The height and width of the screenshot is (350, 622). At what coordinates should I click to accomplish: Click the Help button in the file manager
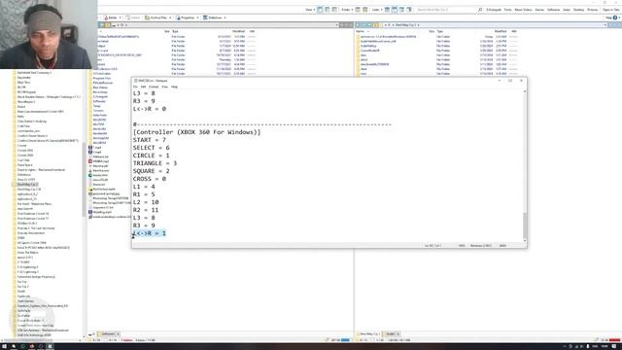pyautogui.click(x=611, y=17)
